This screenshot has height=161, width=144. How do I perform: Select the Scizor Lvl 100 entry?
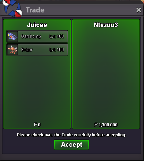[x=37, y=50]
